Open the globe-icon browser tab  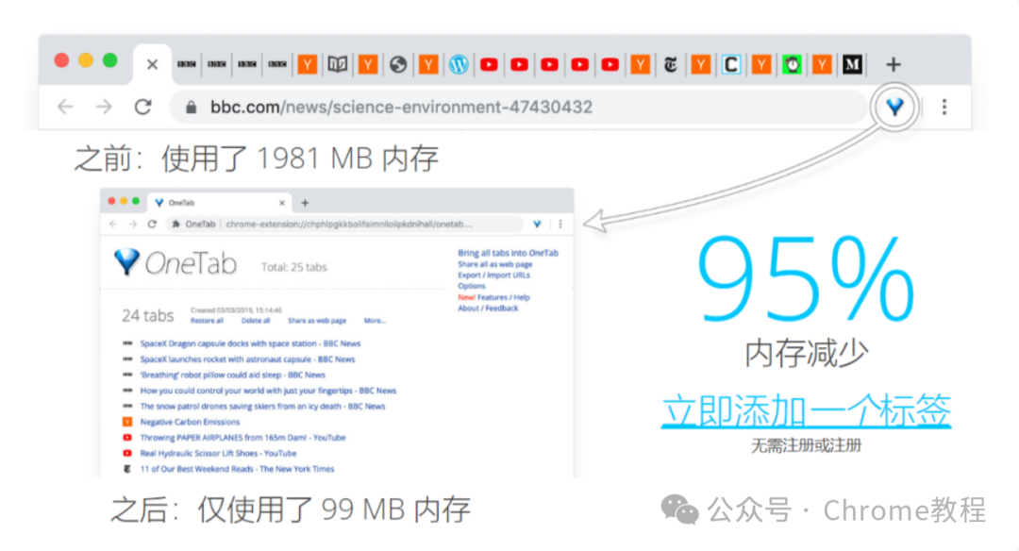(398, 64)
